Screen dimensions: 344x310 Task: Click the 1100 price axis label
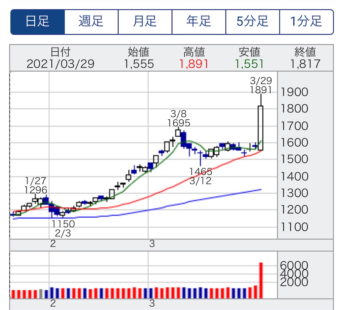294,227
